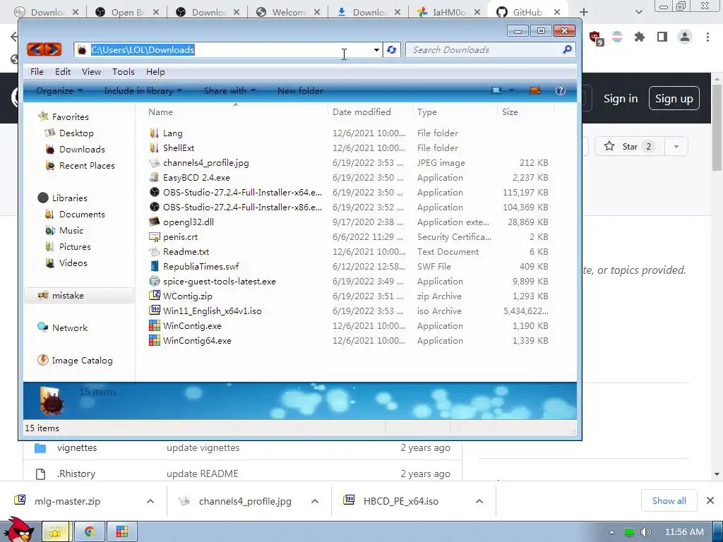Select OBS-Studio x64 installer icon
The height and width of the screenshot is (542, 723).
pyautogui.click(x=155, y=192)
